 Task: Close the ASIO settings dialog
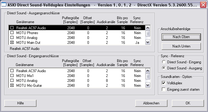pyautogui.click(x=203, y=5)
